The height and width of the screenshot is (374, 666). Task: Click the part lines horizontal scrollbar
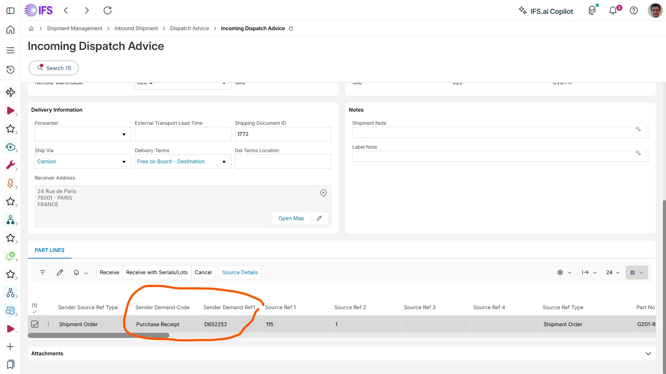(x=99, y=336)
